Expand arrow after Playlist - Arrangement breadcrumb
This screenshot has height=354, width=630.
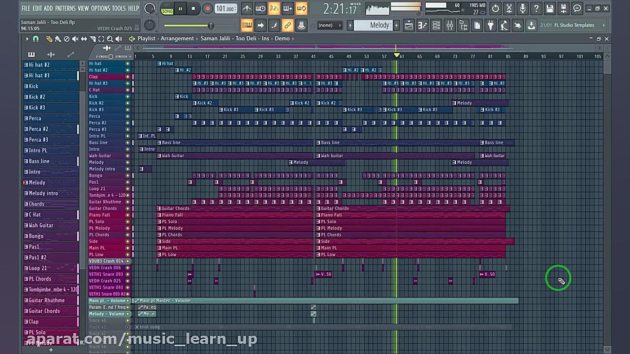197,38
